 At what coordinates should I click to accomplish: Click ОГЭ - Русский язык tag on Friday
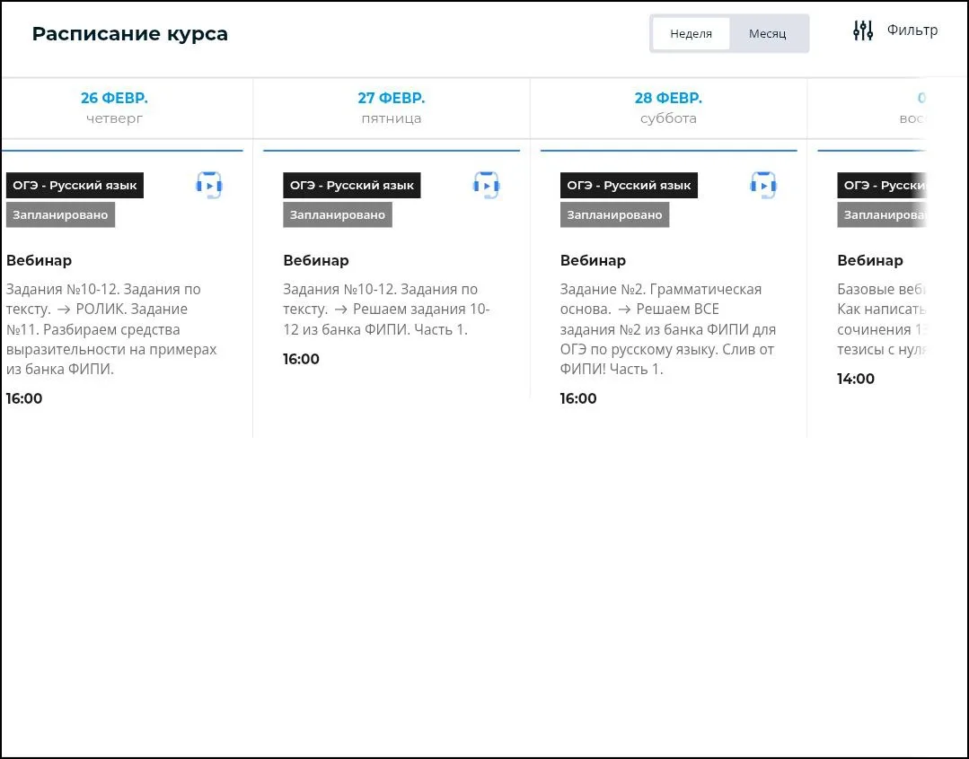pos(352,186)
